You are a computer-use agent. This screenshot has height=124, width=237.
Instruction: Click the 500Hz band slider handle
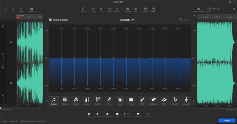tap(113, 58)
